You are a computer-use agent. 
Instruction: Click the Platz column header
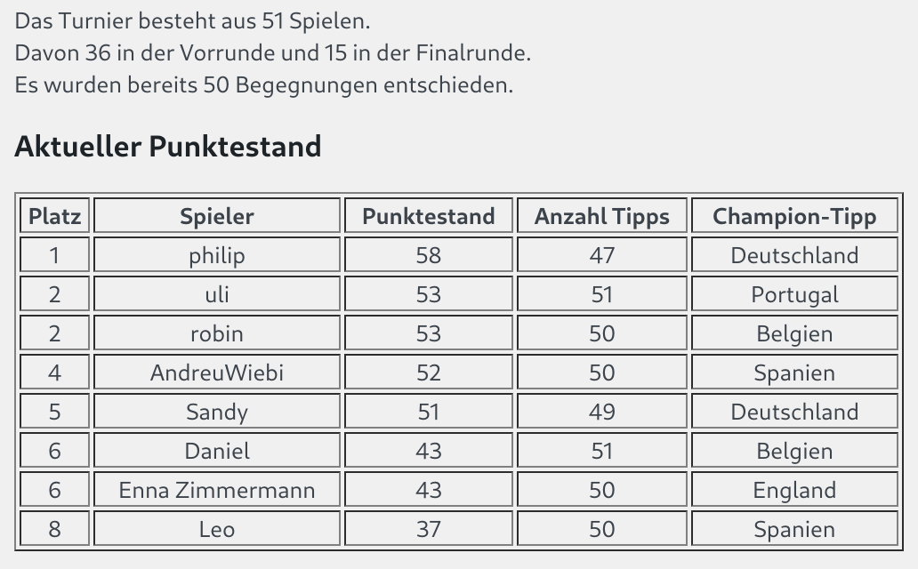(x=54, y=216)
